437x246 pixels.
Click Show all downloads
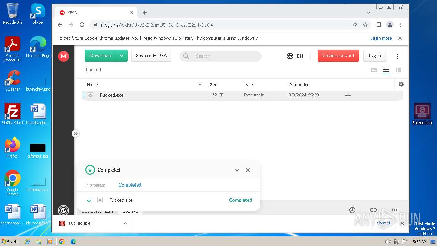[x=384, y=223]
